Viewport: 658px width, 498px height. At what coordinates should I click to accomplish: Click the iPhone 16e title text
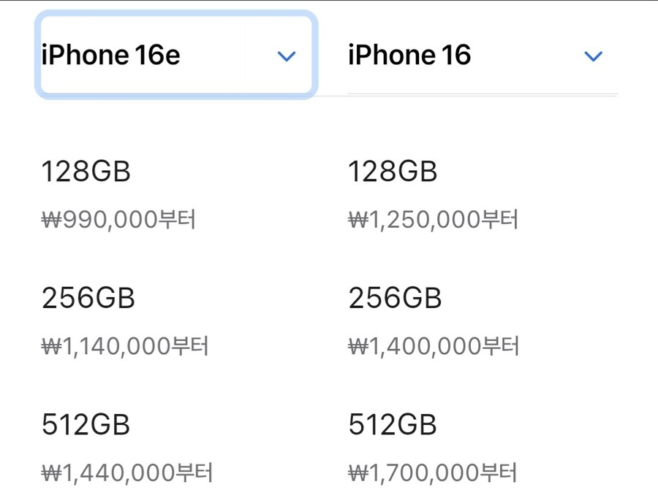pos(111,55)
